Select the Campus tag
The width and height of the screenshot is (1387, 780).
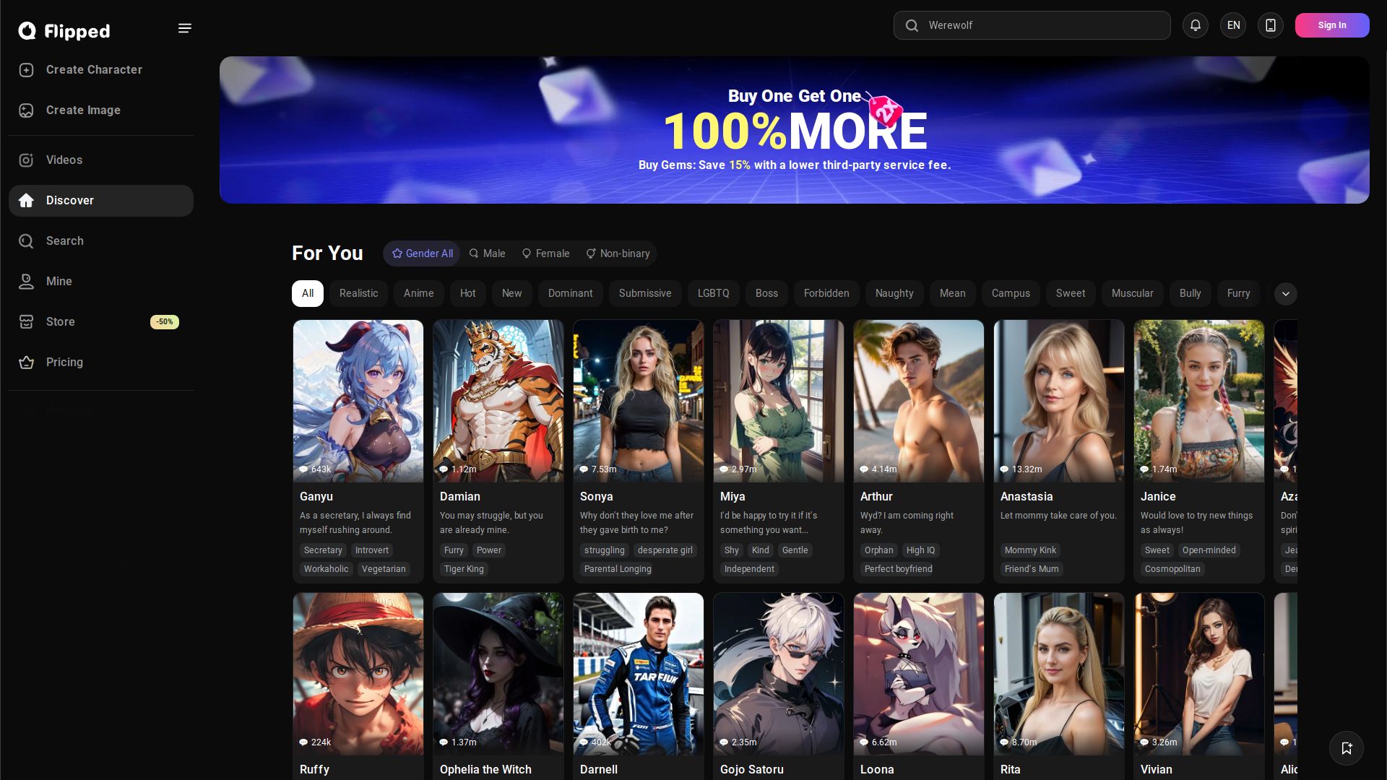1011,293
